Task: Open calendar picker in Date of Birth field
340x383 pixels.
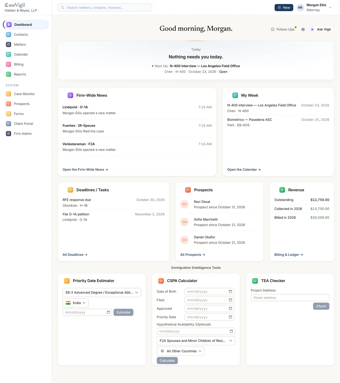Action: tap(231, 292)
